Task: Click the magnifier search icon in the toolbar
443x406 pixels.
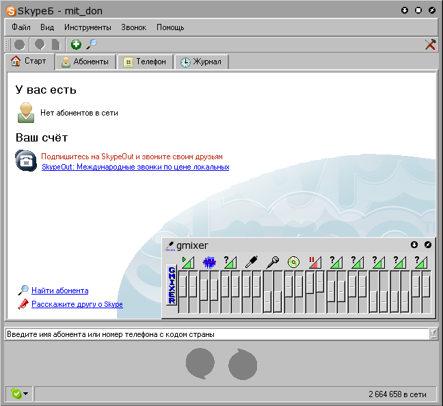Action: tap(92, 44)
